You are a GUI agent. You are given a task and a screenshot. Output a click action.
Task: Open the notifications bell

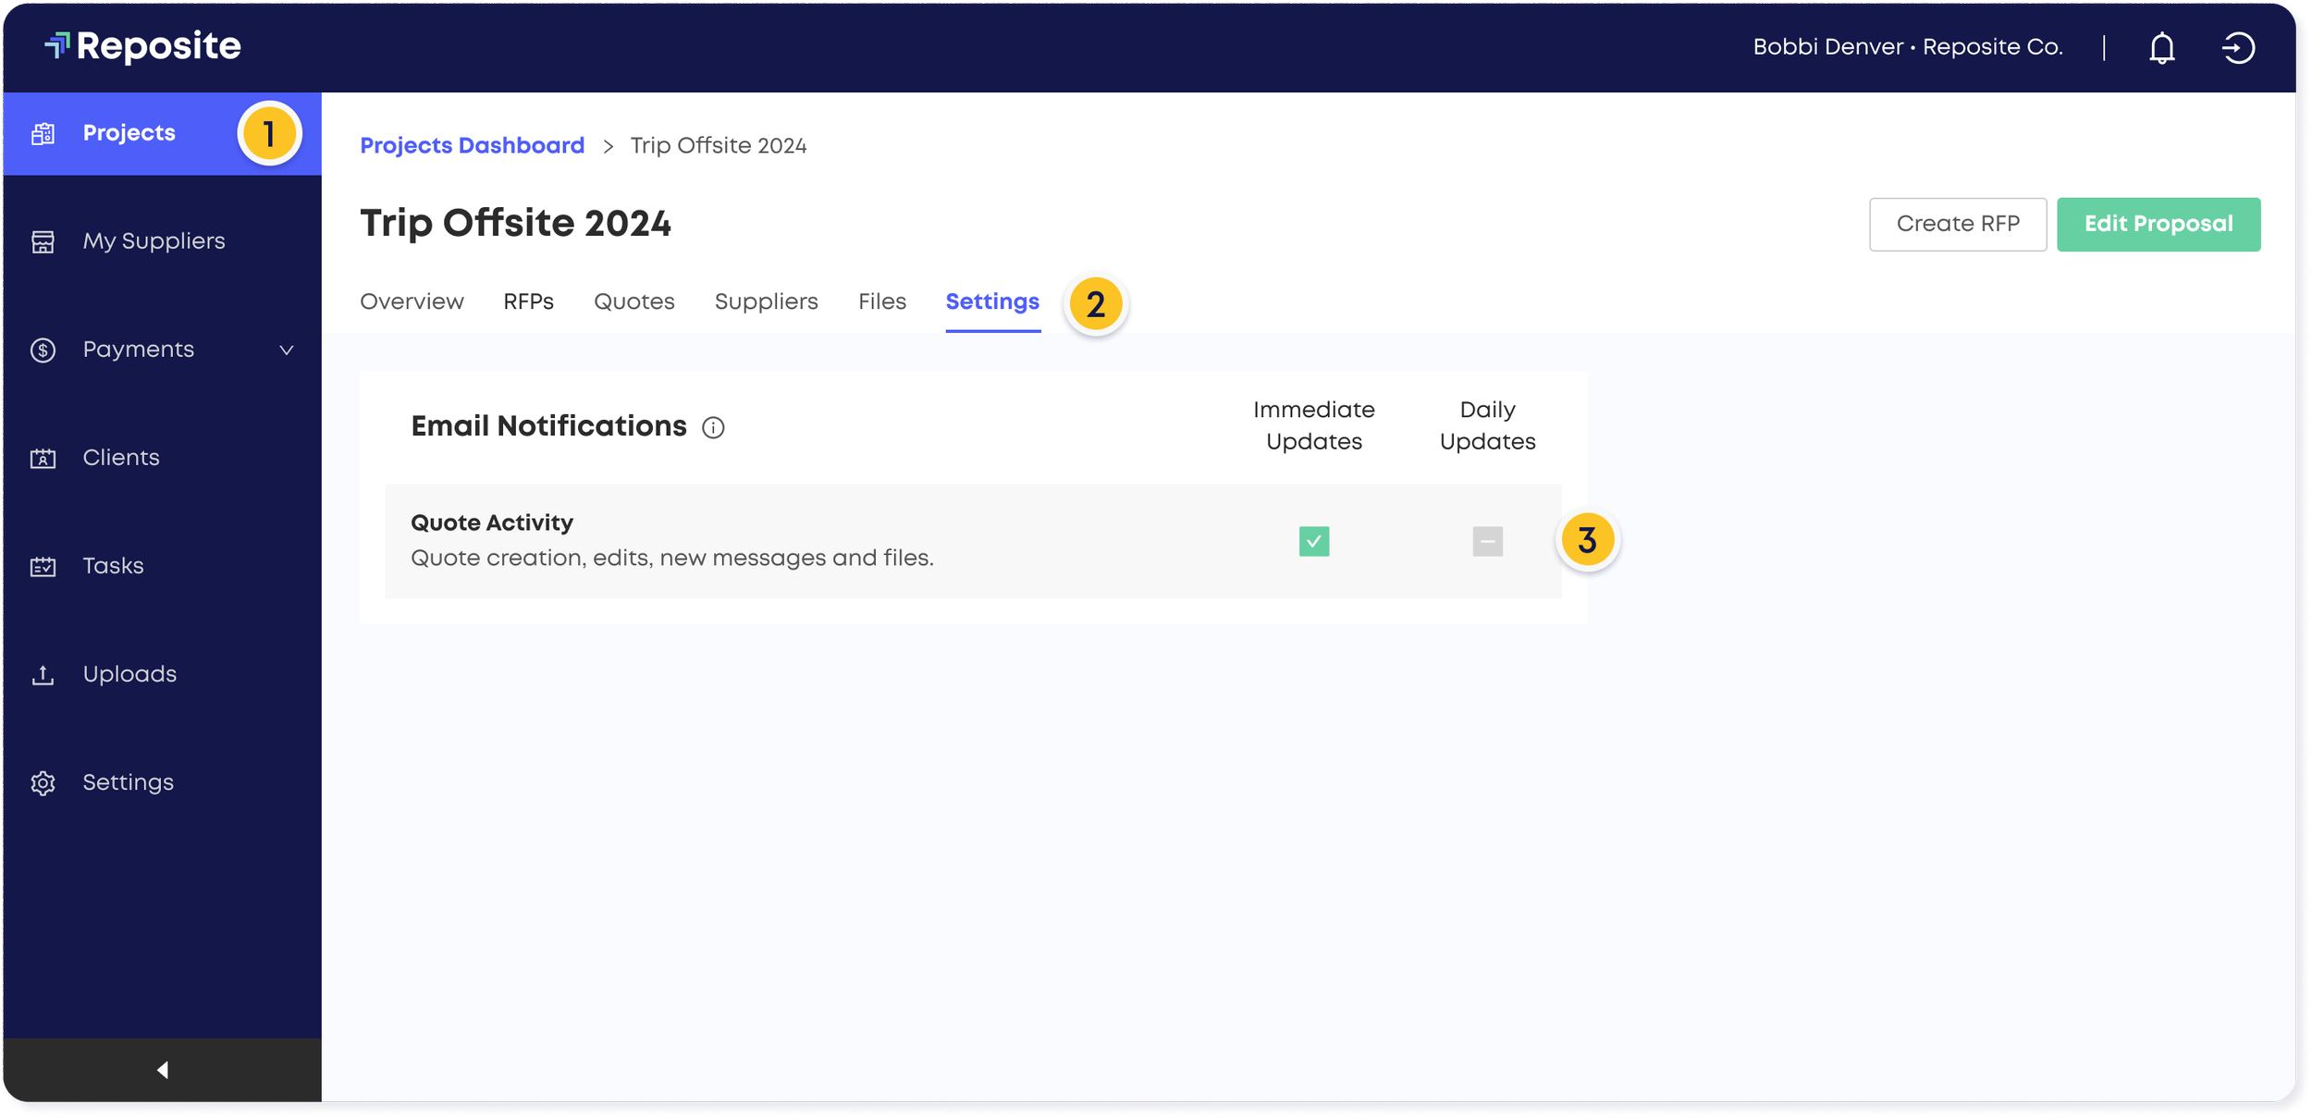point(2162,47)
